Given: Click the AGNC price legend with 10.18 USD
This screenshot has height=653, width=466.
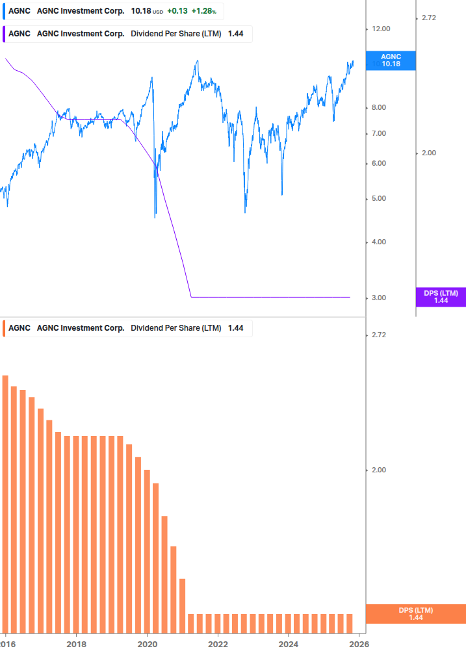Looking at the screenshot, I should [x=113, y=11].
